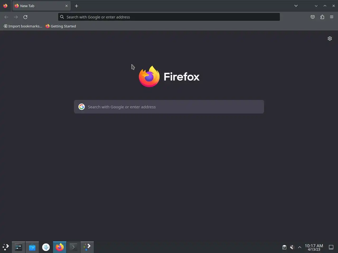Open Save to Pocket
This screenshot has height=253, width=338.
coord(313,17)
